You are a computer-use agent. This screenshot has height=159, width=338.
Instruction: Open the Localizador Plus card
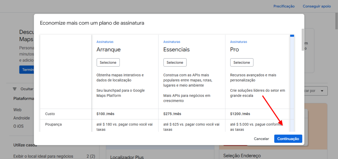pos(127,157)
